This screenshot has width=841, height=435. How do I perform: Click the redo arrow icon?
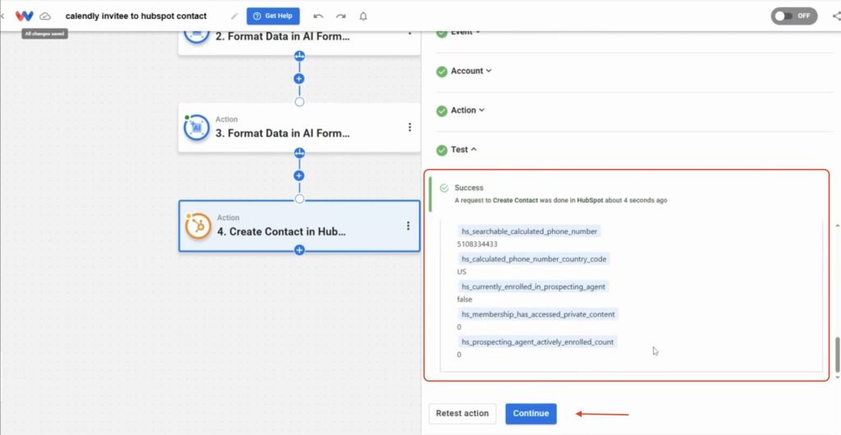[x=341, y=16]
